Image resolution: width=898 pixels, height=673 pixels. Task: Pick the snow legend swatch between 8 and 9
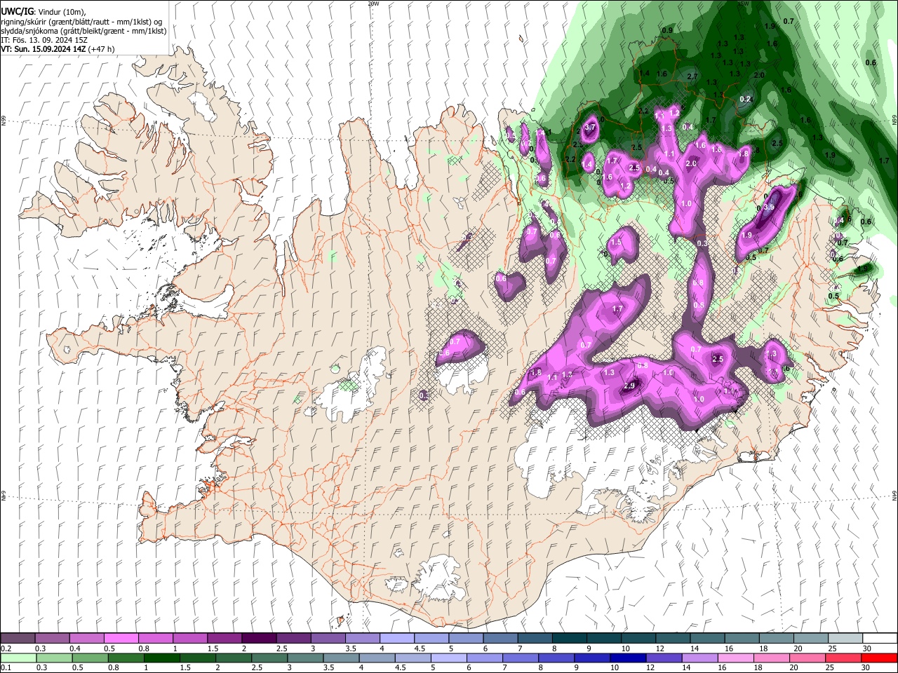point(569,639)
